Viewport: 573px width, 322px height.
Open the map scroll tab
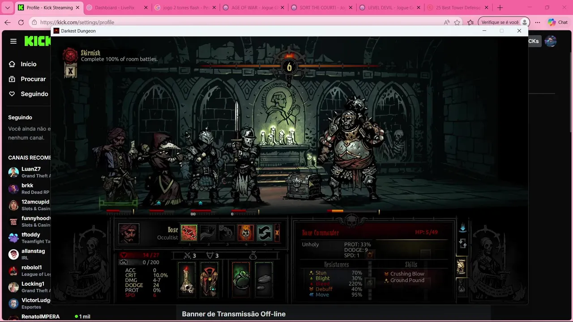click(x=461, y=267)
